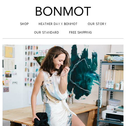Click the Starbucks cup on the shelf
Screen dimensions: 126x126
(x=117, y=86)
